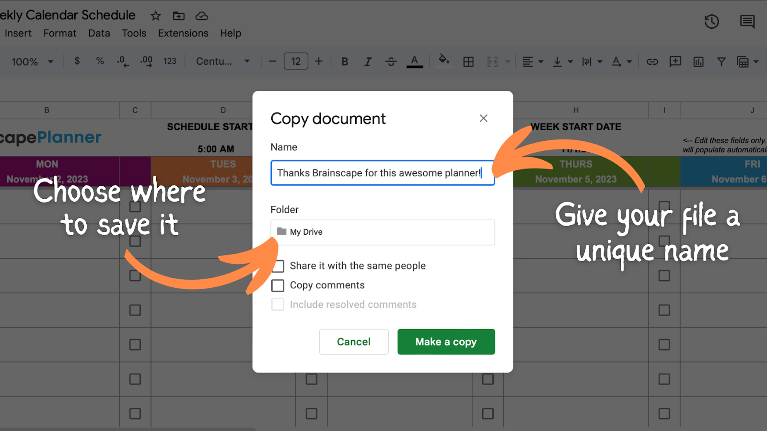Format as currency
Screen dimensions: 767x431
click(x=77, y=61)
